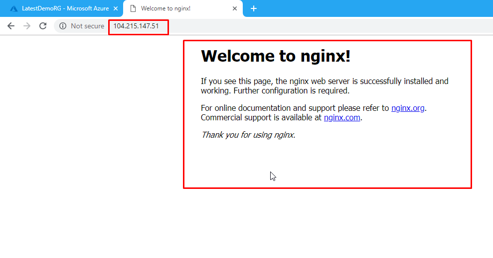Click the Welcome to nginx! heading

[276, 56]
